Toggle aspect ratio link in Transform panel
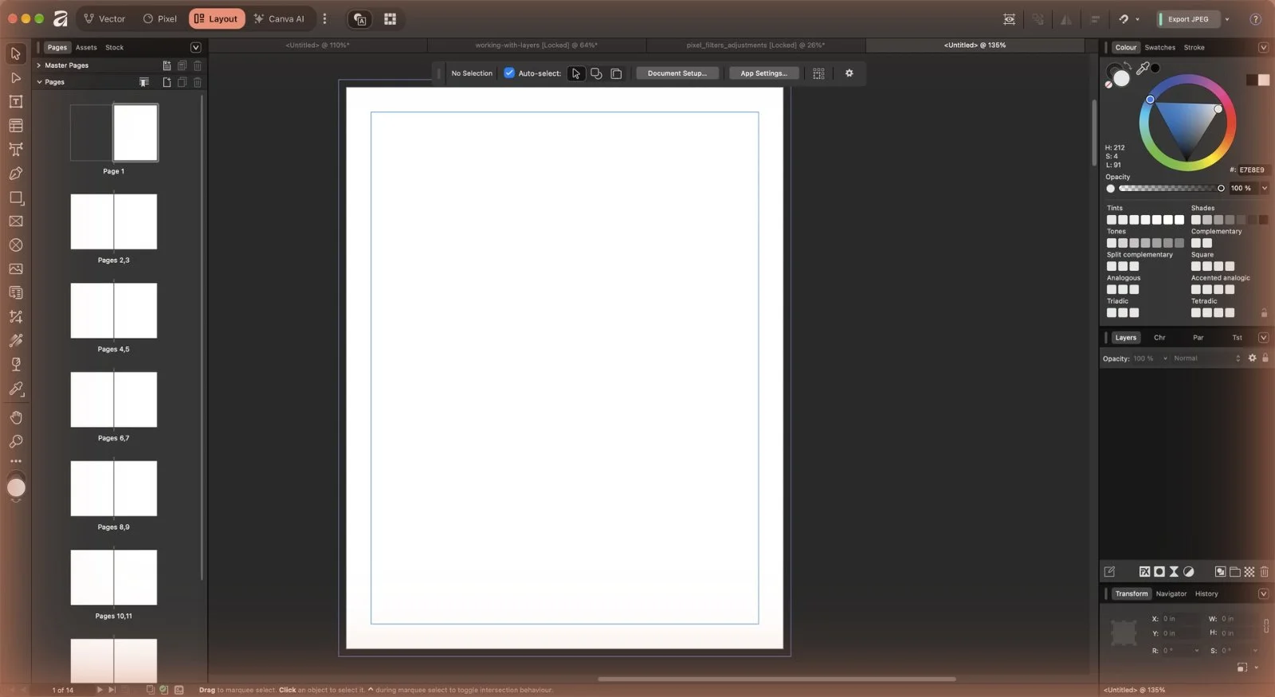The width and height of the screenshot is (1275, 697). pos(1266,625)
